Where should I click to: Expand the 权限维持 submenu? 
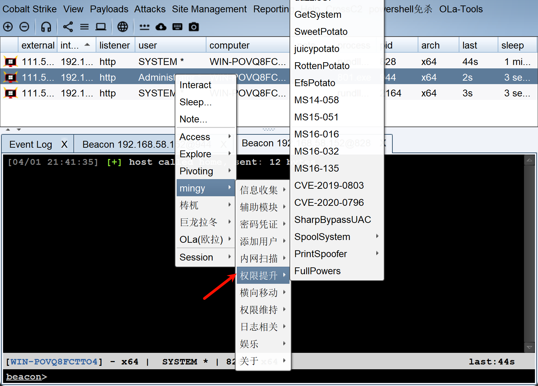click(x=263, y=309)
